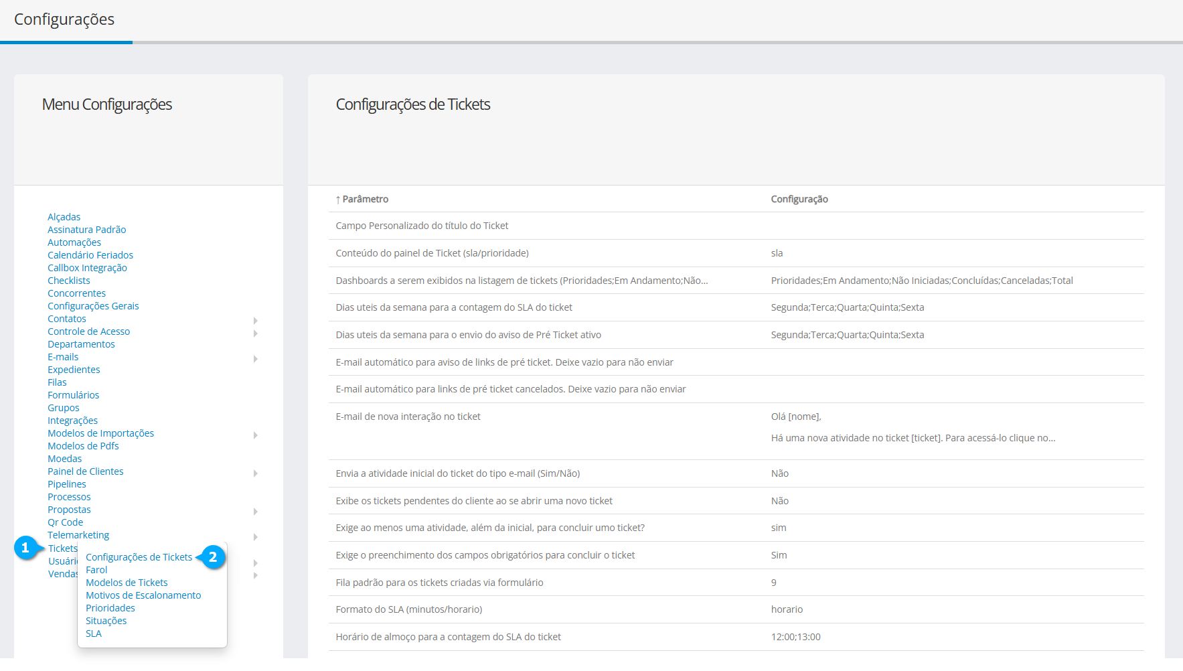This screenshot has width=1183, height=671.
Task: Open Configurações Gerais link
Action: (x=93, y=306)
